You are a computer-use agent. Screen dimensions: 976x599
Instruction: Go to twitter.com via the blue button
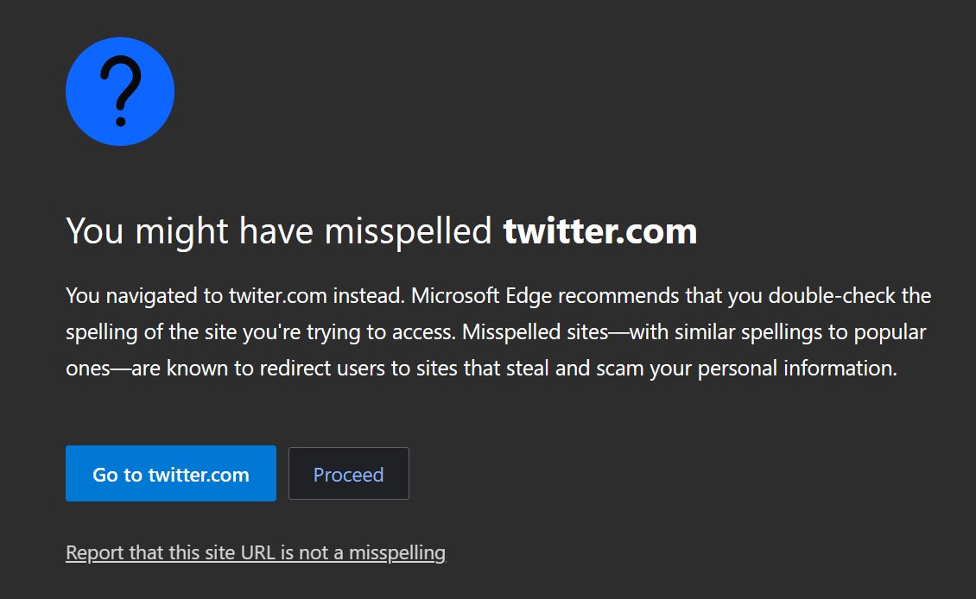coord(170,473)
